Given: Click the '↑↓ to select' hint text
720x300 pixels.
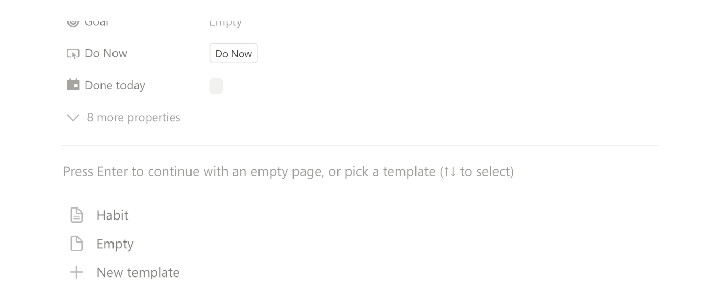Looking at the screenshot, I should 478,171.
